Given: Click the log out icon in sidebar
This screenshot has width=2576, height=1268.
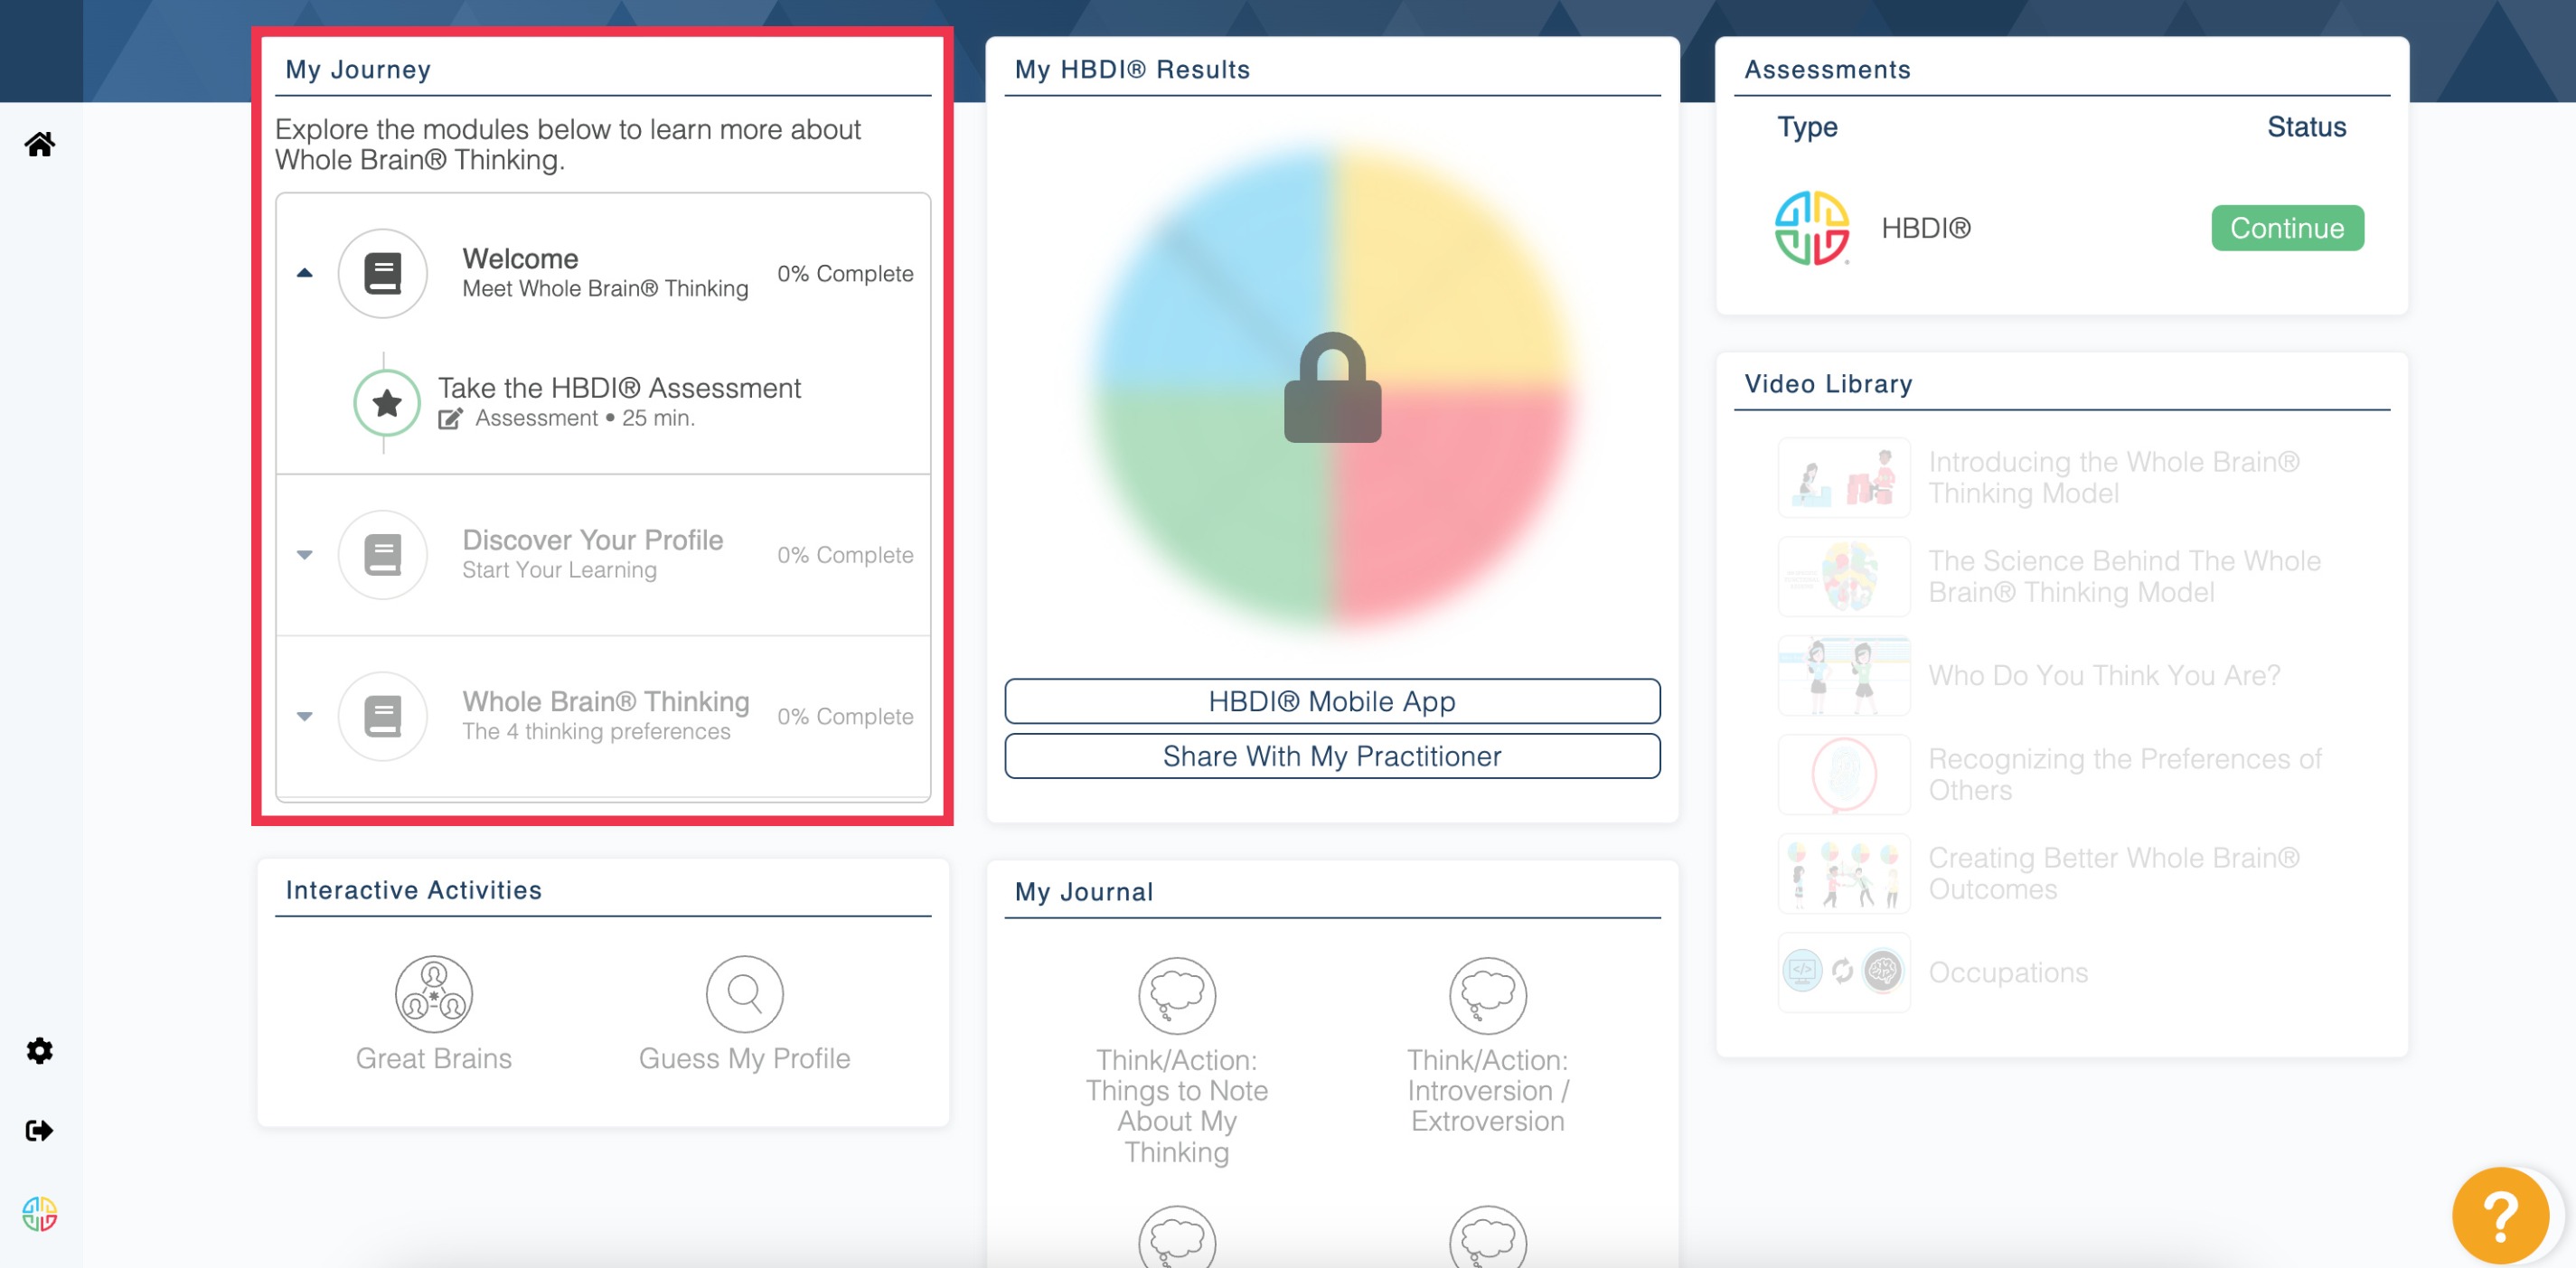Looking at the screenshot, I should 39,1130.
